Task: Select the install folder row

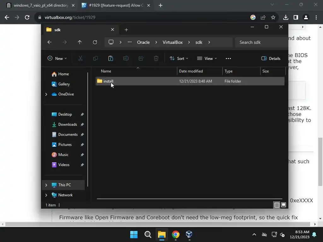Action: pos(190,81)
